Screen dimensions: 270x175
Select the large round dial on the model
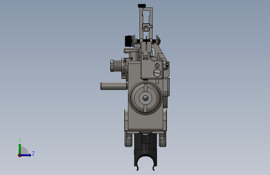click(x=145, y=98)
